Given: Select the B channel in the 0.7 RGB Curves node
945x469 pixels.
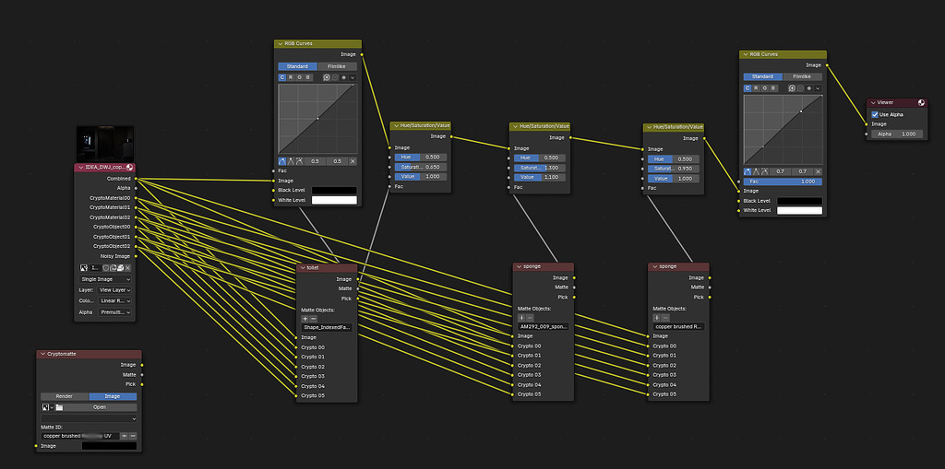Looking at the screenshot, I should point(773,88).
